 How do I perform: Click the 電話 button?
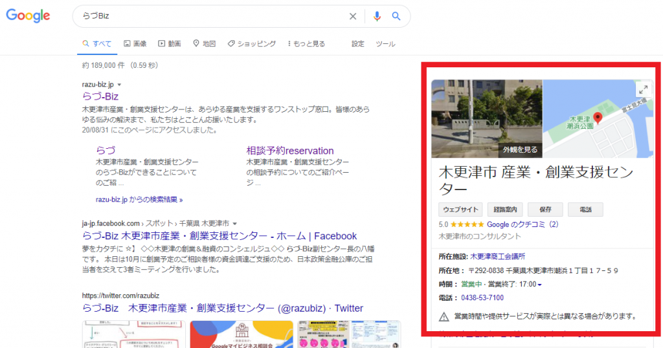click(585, 210)
